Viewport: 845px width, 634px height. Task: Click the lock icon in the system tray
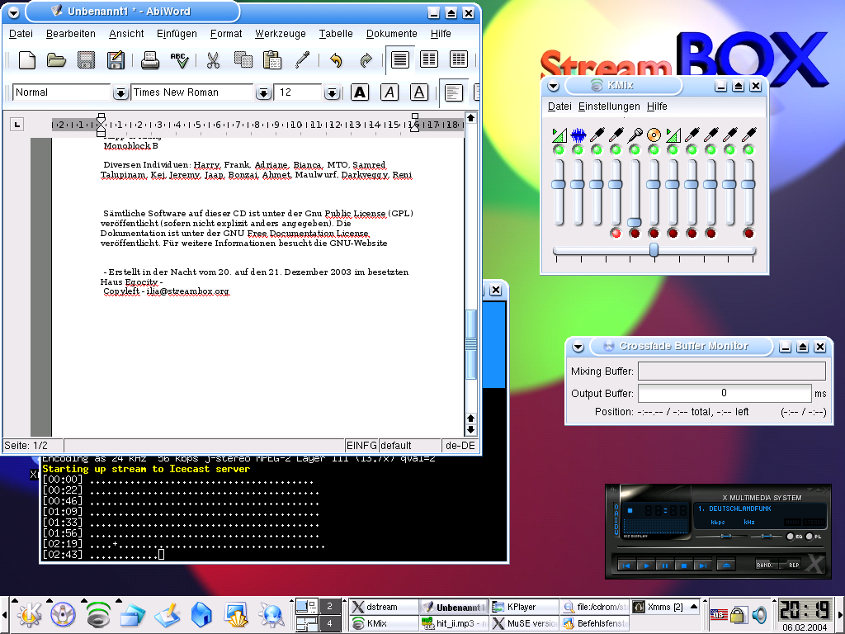click(x=738, y=614)
